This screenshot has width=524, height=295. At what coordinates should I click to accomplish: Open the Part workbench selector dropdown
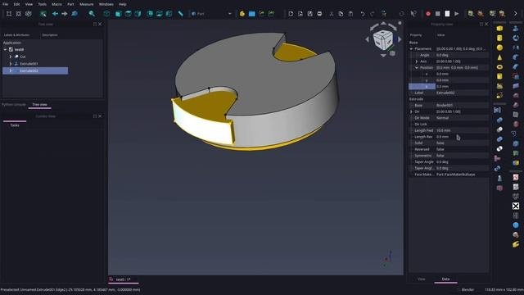coord(211,14)
